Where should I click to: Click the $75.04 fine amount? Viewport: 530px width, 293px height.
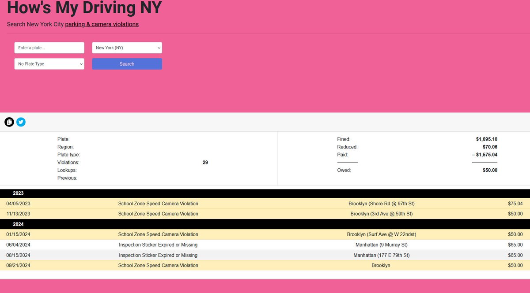pos(515,204)
